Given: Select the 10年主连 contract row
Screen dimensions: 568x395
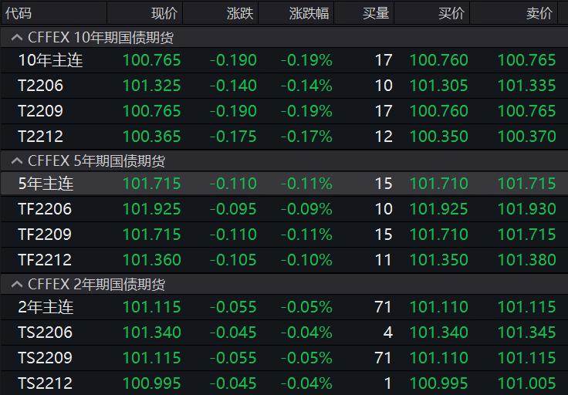Looking at the screenshot, I should [284, 60].
